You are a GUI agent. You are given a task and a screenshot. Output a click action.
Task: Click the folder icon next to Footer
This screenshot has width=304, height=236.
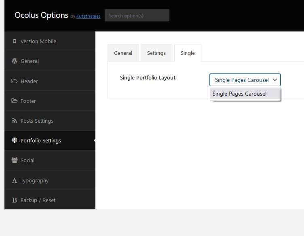click(14, 101)
